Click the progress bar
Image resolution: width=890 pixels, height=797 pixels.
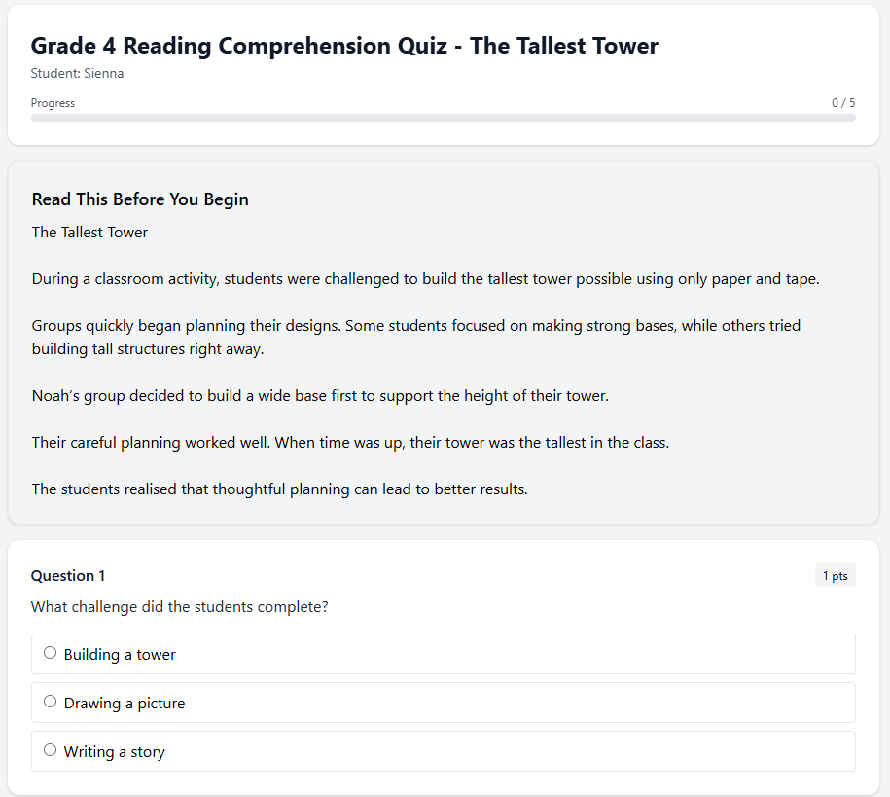pos(444,117)
